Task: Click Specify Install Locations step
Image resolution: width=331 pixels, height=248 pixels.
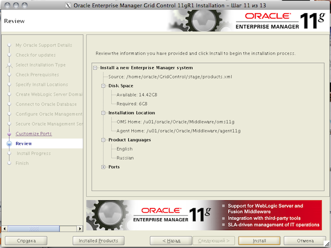Action: (x=42, y=85)
